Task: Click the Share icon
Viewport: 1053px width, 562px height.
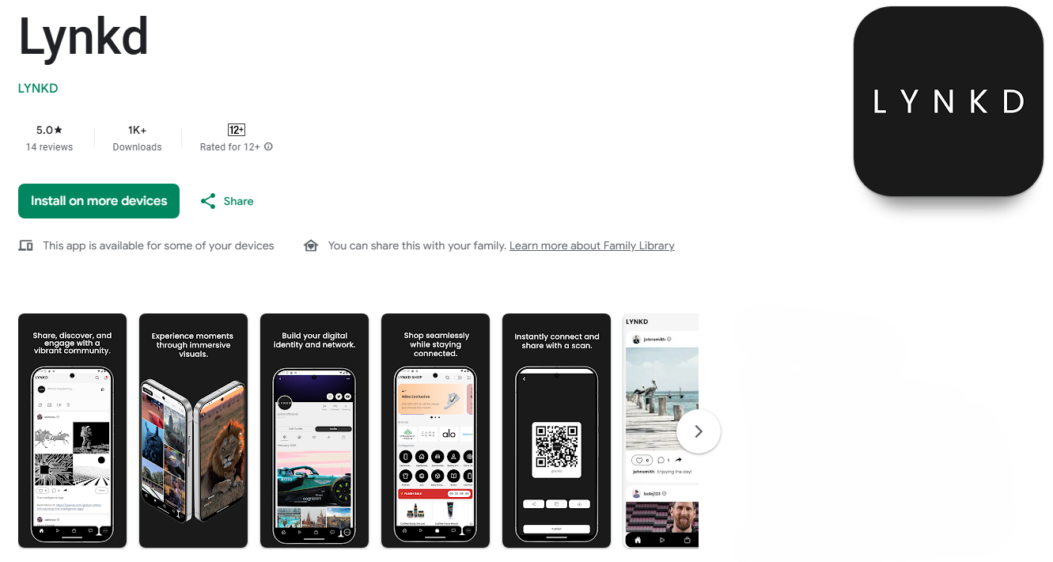Action: [208, 201]
